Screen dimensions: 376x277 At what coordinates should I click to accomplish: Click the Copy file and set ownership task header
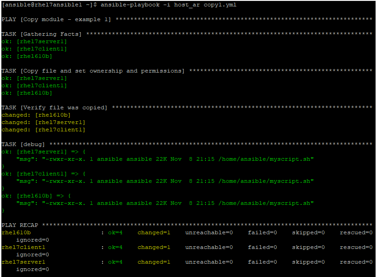point(93,71)
